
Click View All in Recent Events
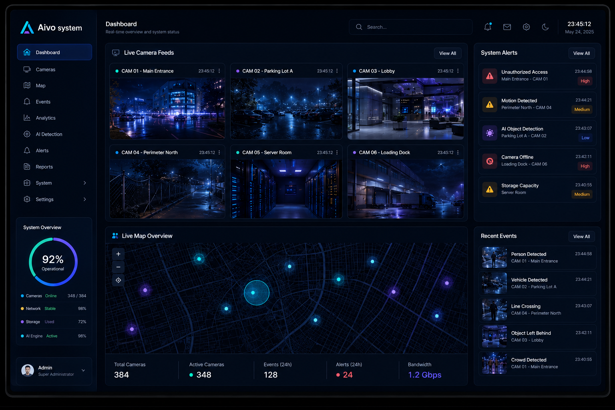pos(581,237)
